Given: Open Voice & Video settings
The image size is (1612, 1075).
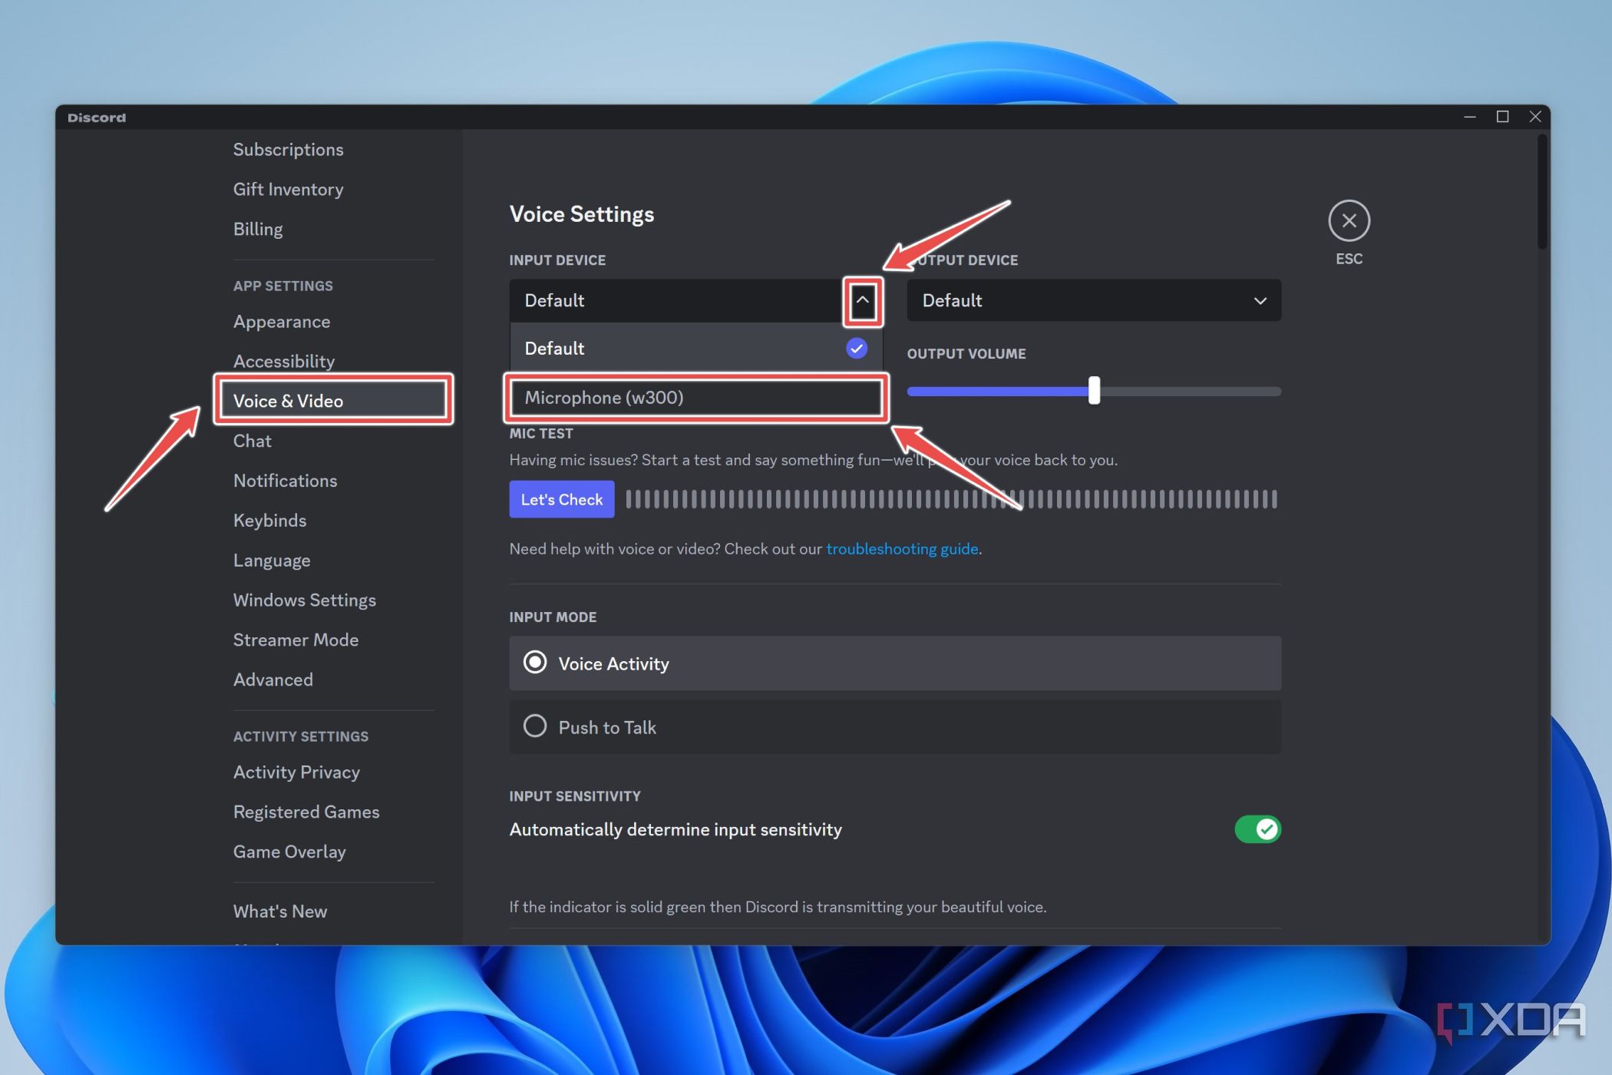Looking at the screenshot, I should pyautogui.click(x=288, y=400).
